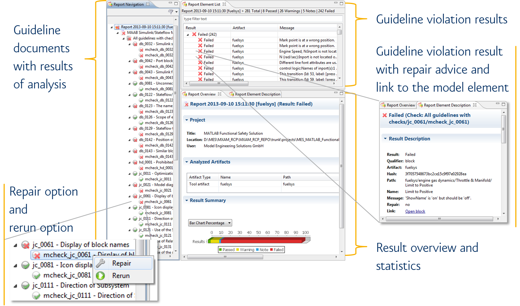520x306 pixels.
Task: Collapse the Failed (242) result group
Action: (188, 35)
